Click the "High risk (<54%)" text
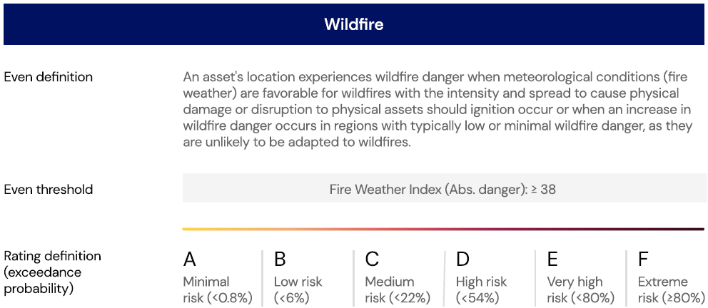 (481, 290)
